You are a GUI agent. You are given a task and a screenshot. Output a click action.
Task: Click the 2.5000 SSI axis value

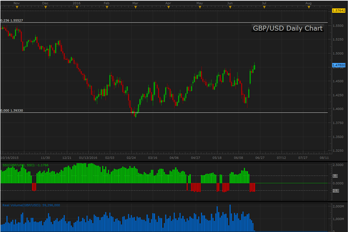(338, 165)
